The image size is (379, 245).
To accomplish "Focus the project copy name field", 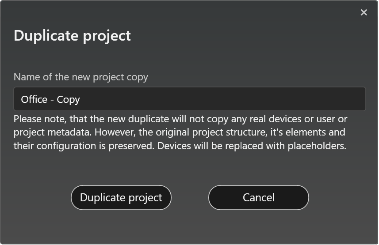I will pyautogui.click(x=189, y=99).
